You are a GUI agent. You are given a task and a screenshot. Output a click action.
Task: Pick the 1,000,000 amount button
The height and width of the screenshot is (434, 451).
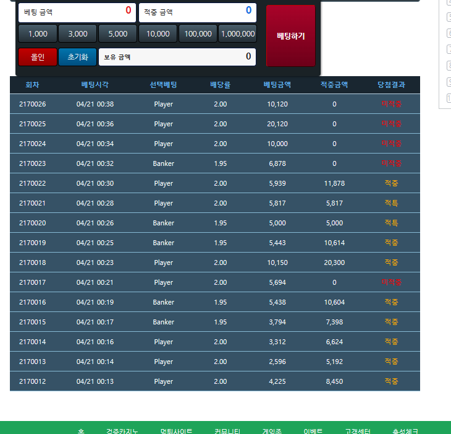tap(237, 34)
